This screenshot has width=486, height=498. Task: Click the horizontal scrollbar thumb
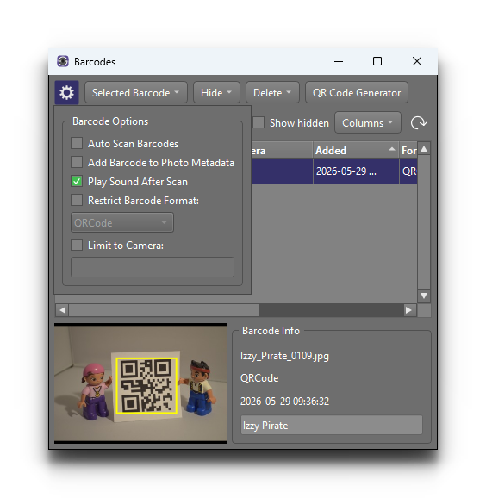click(164, 310)
